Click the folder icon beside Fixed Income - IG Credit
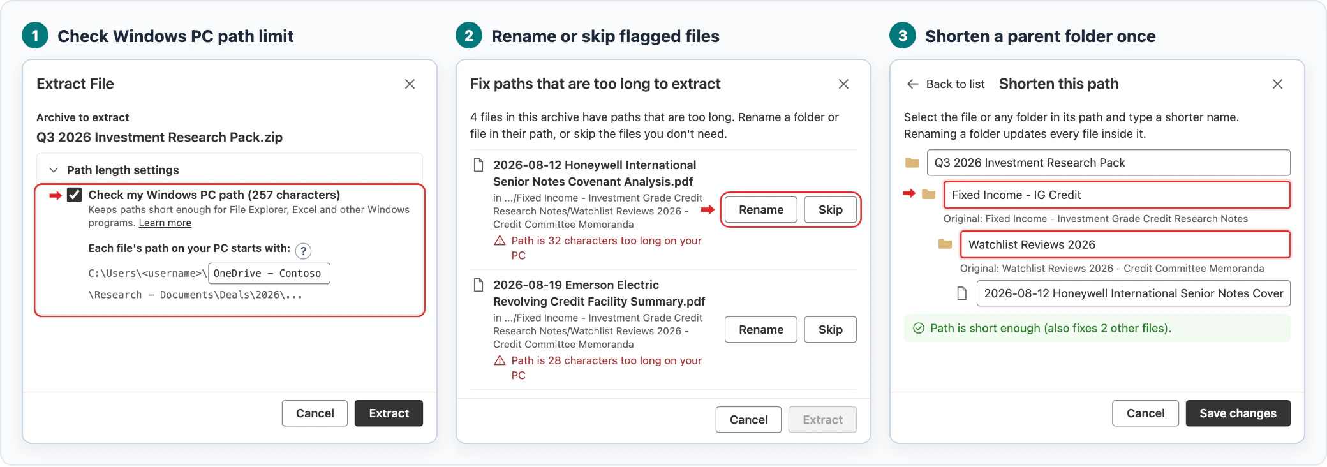This screenshot has height=467, width=1327. tap(929, 194)
